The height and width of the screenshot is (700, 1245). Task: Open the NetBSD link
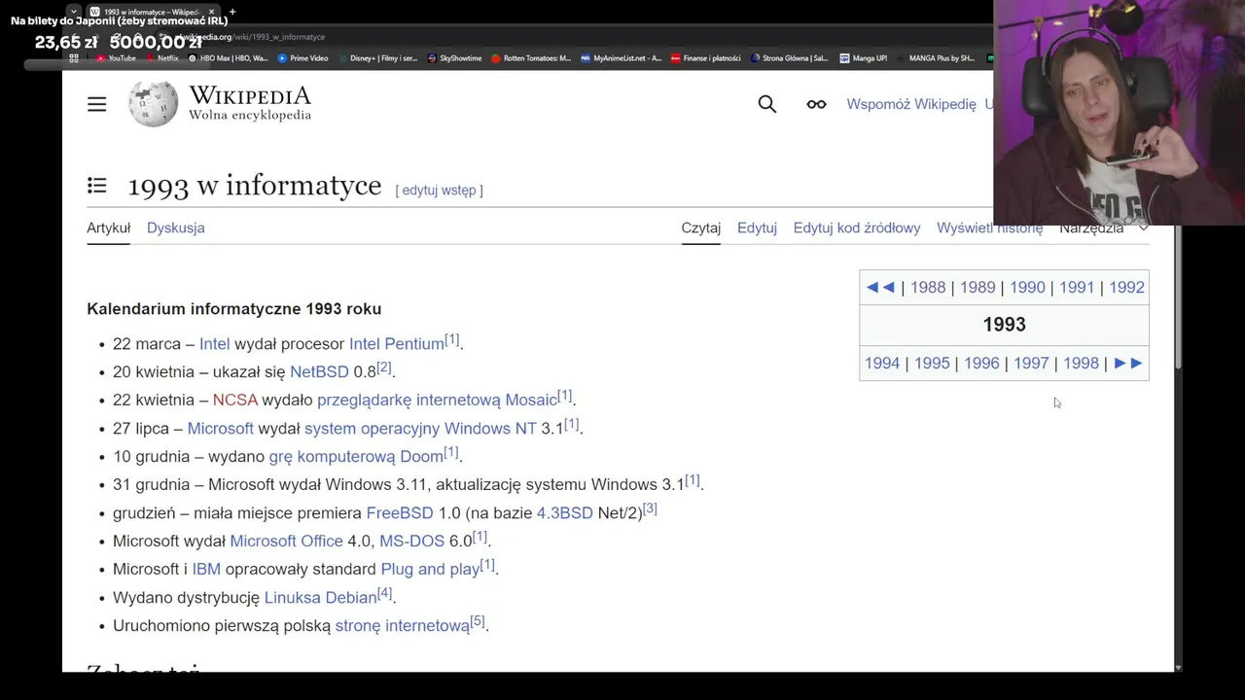(x=319, y=371)
